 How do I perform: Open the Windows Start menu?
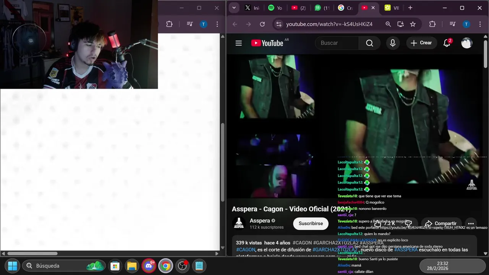pyautogui.click(x=13, y=266)
